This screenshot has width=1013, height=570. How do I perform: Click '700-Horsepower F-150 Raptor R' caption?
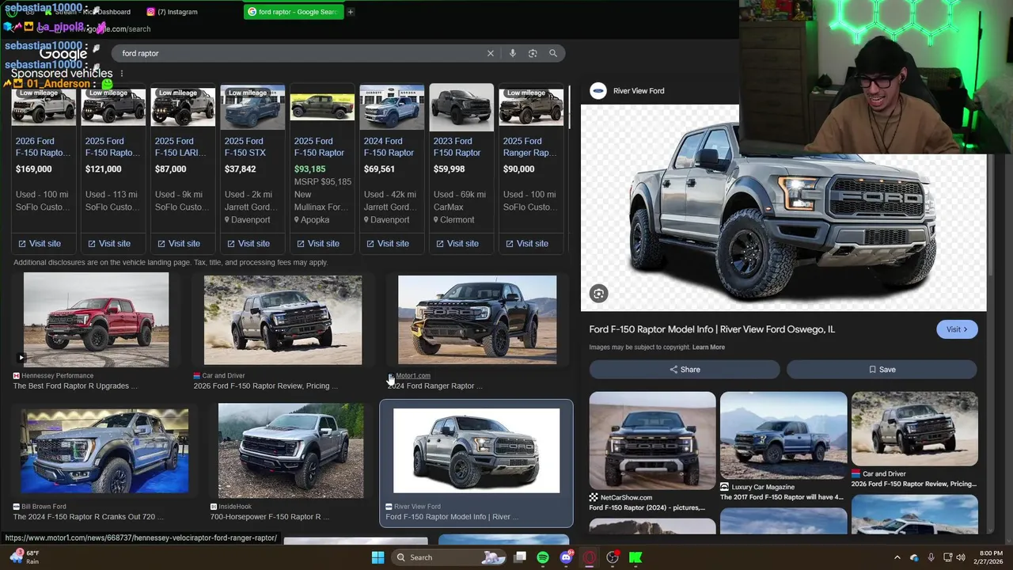(x=269, y=516)
